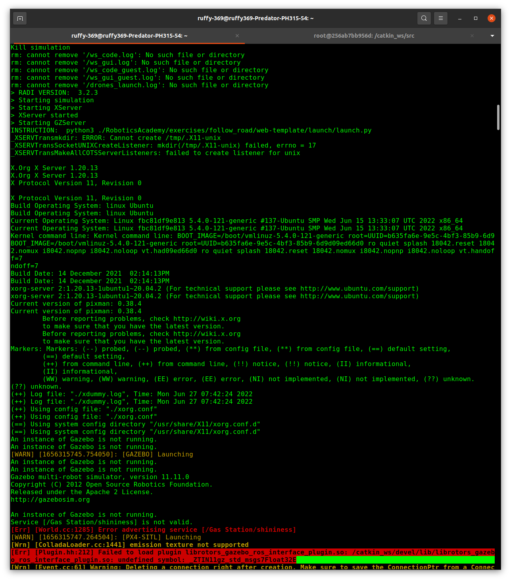
Task: Click the 'RADI VERSION: 3.2.3' line
Action: (54, 93)
